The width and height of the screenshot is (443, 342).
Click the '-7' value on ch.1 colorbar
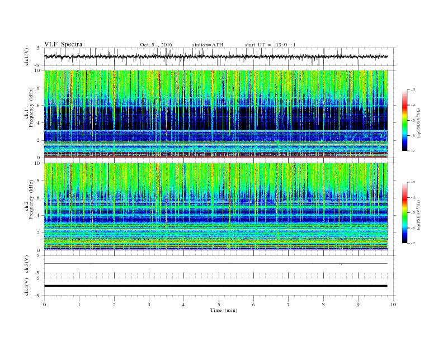pos(413,151)
